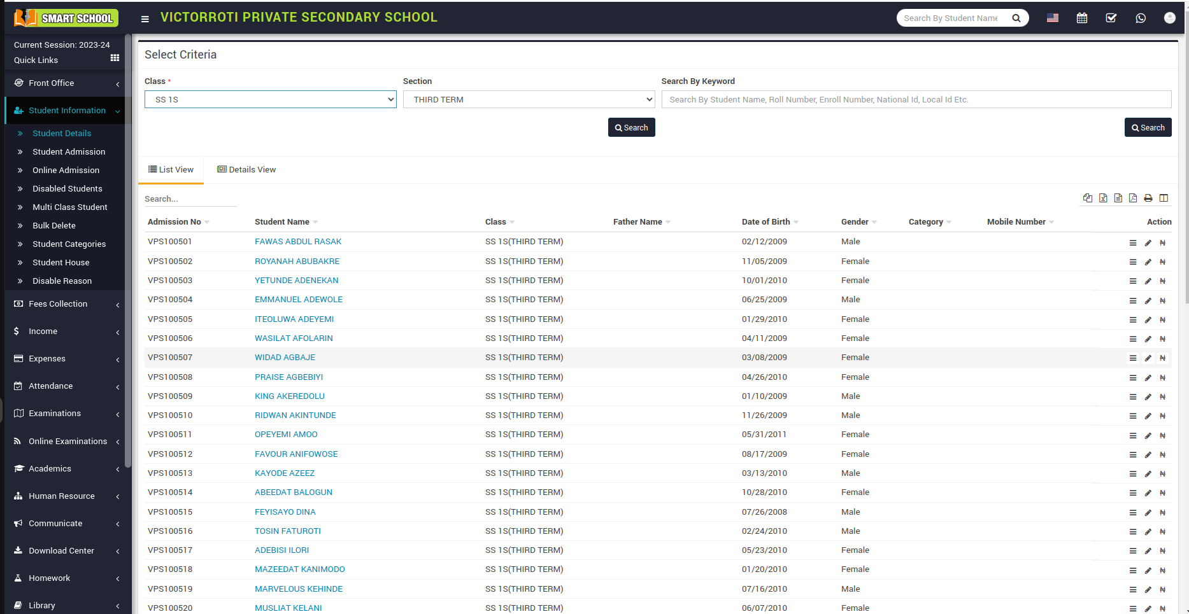Image resolution: width=1189 pixels, height=614 pixels.
Task: Change Section using THIRD TERM dropdown
Action: [529, 99]
